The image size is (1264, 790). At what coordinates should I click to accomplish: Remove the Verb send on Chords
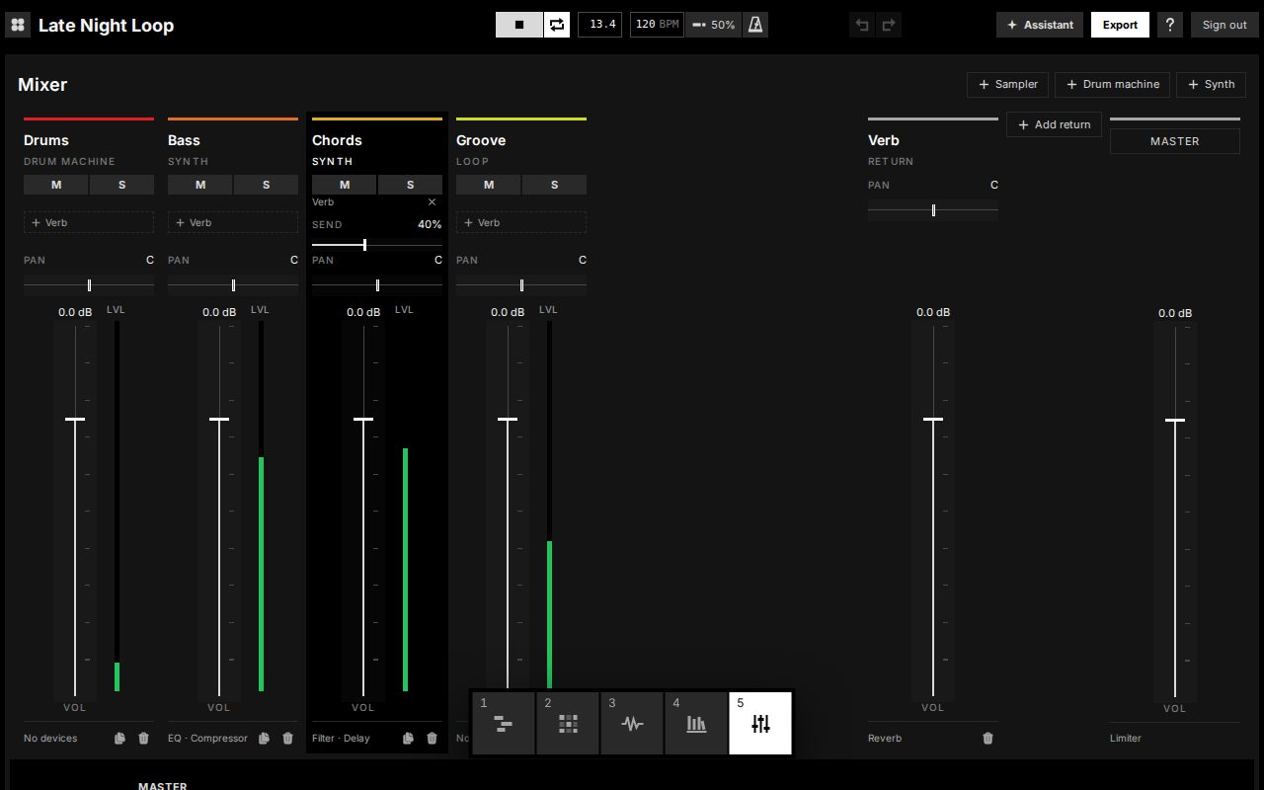pos(432,201)
